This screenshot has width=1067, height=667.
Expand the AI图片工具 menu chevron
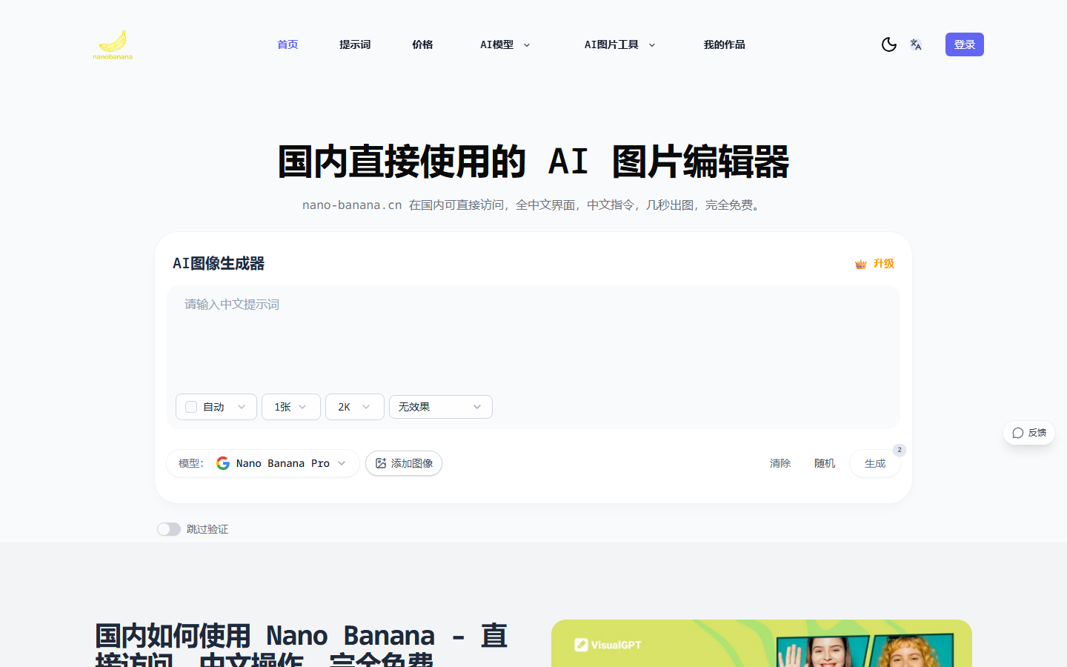[652, 45]
